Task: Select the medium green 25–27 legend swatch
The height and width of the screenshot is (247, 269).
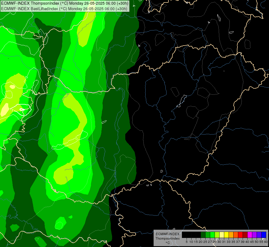Action: [x=207, y=235]
